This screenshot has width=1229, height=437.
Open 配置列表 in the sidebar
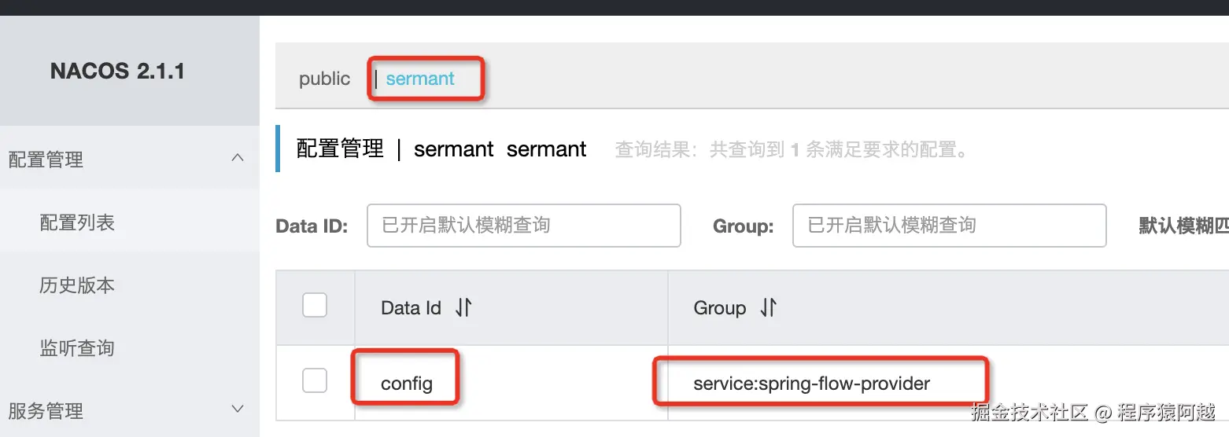point(77,222)
